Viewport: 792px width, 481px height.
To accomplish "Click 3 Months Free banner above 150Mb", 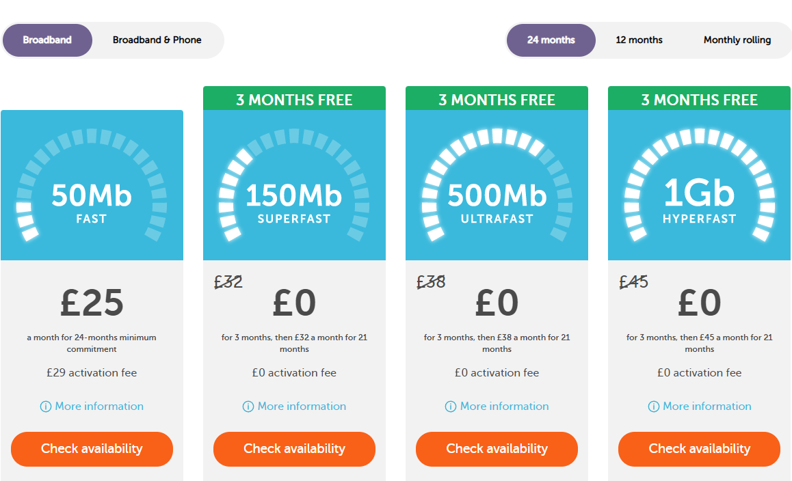I will [x=295, y=98].
